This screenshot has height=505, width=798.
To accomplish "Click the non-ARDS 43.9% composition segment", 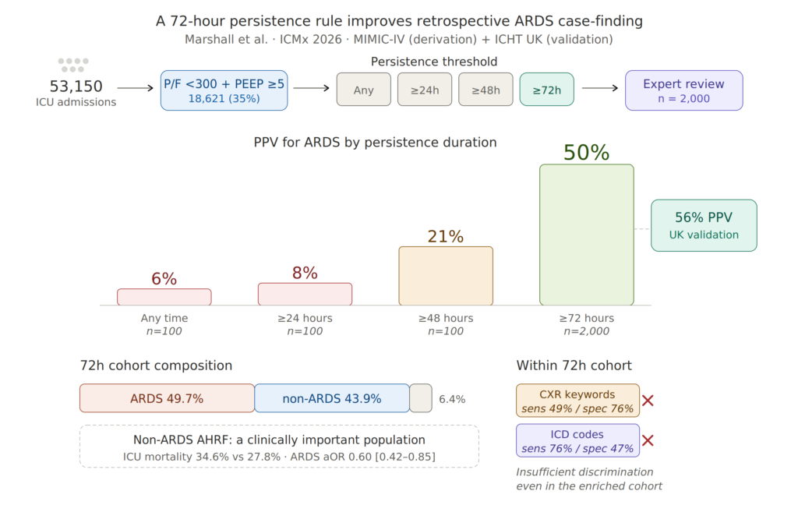I will (x=332, y=398).
